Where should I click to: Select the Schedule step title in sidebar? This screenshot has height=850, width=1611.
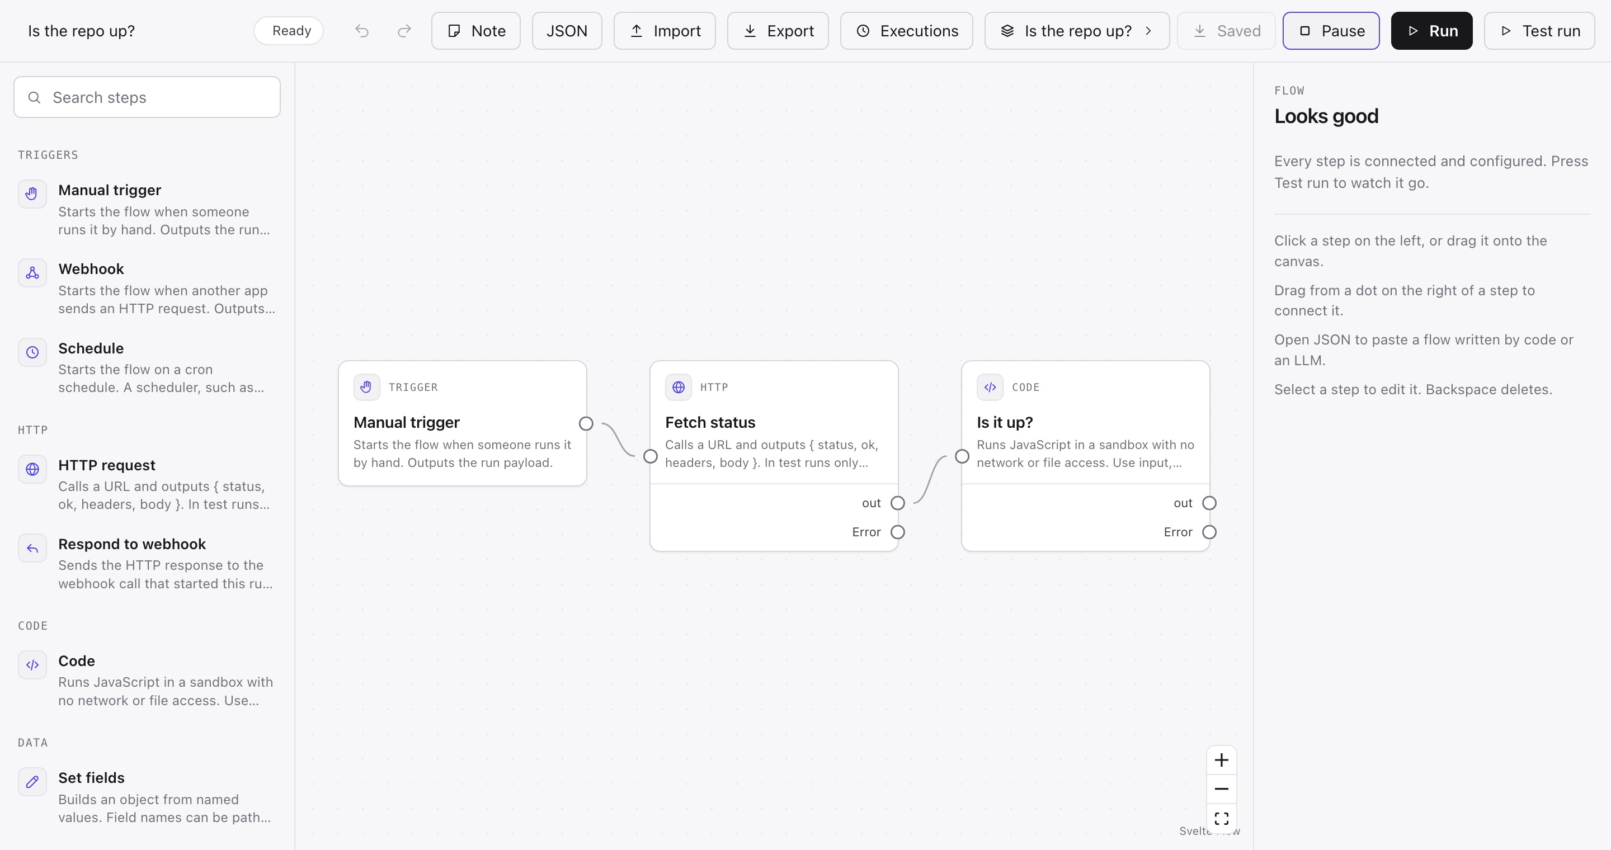(x=91, y=348)
